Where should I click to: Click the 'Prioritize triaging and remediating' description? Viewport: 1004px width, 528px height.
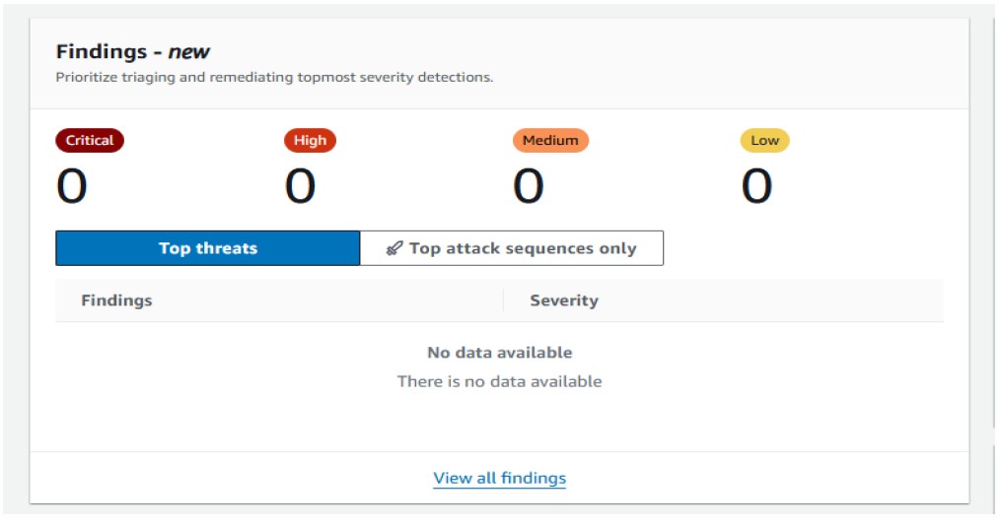point(274,78)
